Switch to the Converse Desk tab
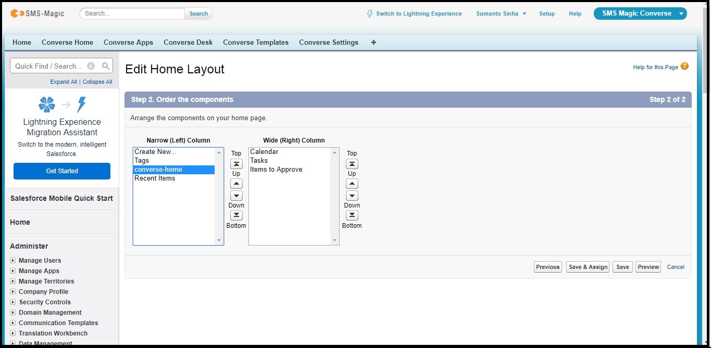Screen dimensions: 711x348 point(188,43)
